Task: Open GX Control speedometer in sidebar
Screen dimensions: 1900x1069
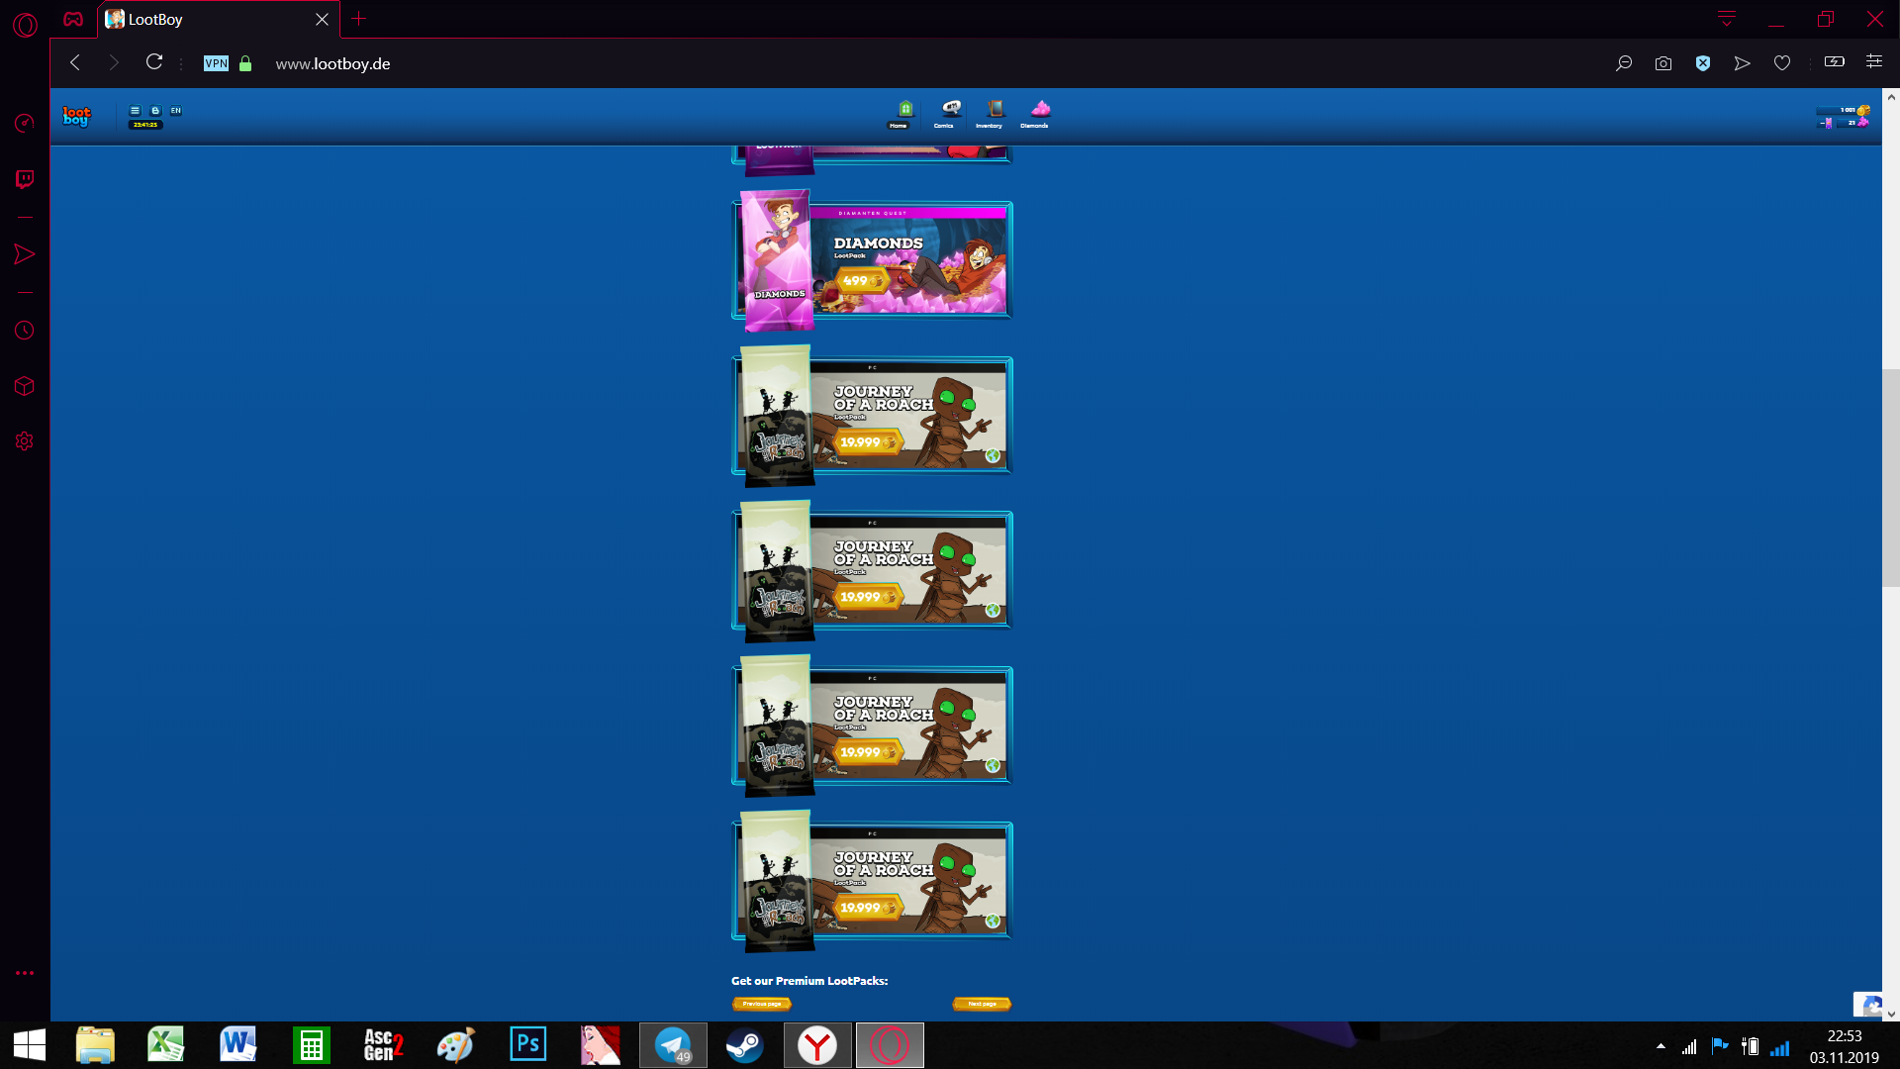Action: pyautogui.click(x=25, y=123)
